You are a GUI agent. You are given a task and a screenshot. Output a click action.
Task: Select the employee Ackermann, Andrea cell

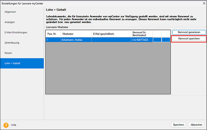click(76, 40)
